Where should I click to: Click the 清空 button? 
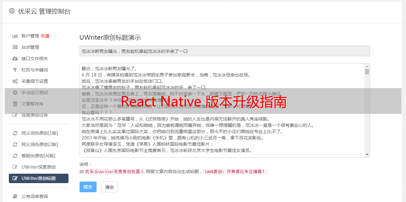pos(110,187)
